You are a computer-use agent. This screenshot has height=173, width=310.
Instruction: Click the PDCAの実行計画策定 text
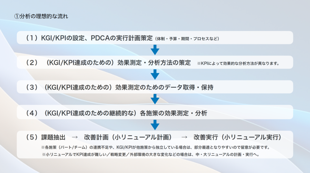123,38
